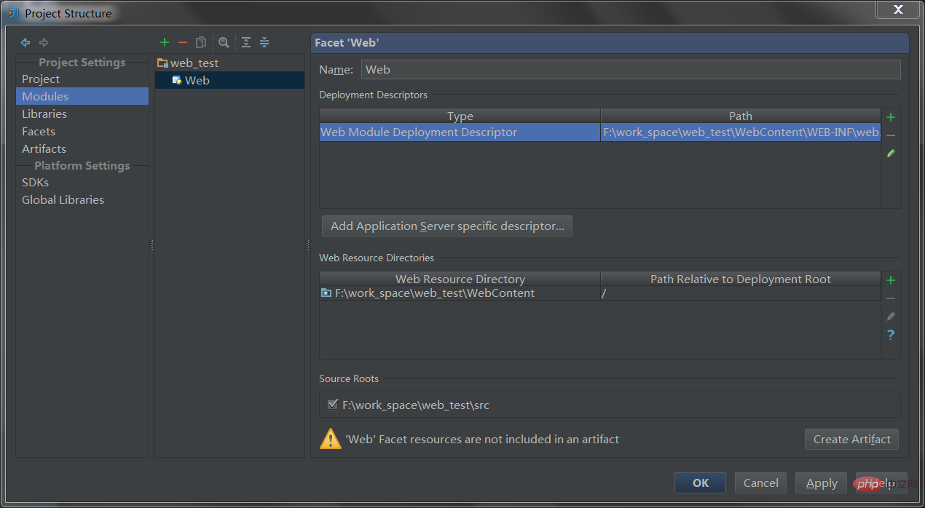Select the WEB-INF descriptor path cell
The height and width of the screenshot is (508, 925).
(741, 132)
